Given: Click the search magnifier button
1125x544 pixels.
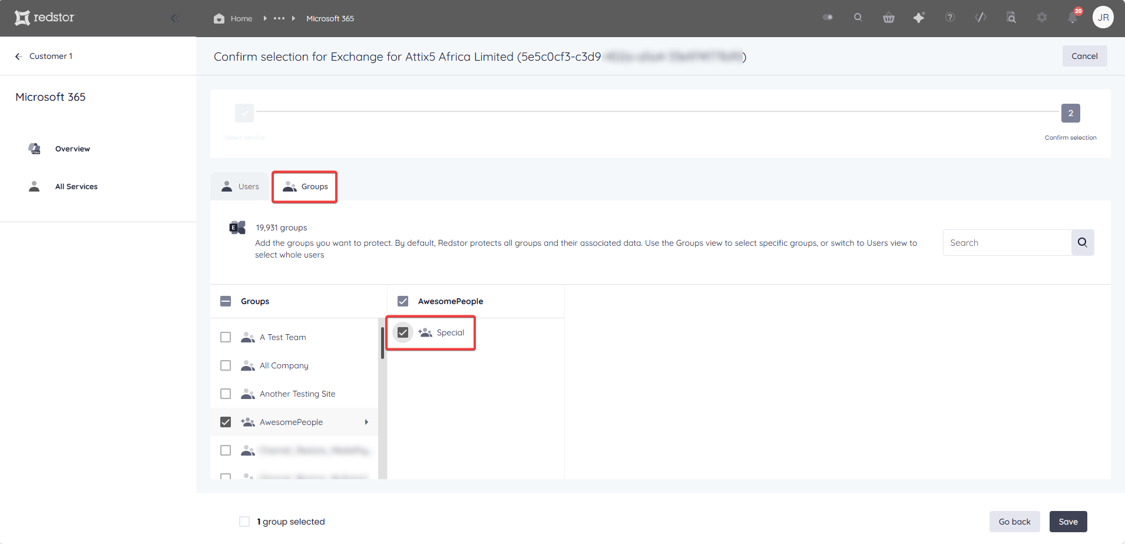Looking at the screenshot, I should click(x=1083, y=242).
